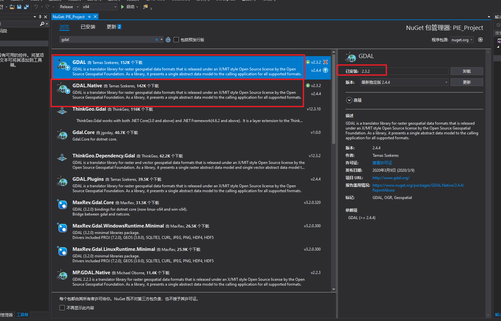Open the 查看许可证 license link
The image size is (501, 321).
[382, 163]
